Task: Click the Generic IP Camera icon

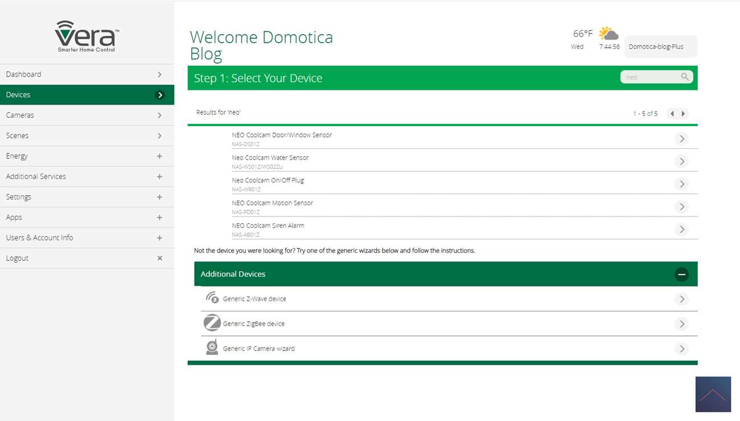Action: tap(212, 348)
